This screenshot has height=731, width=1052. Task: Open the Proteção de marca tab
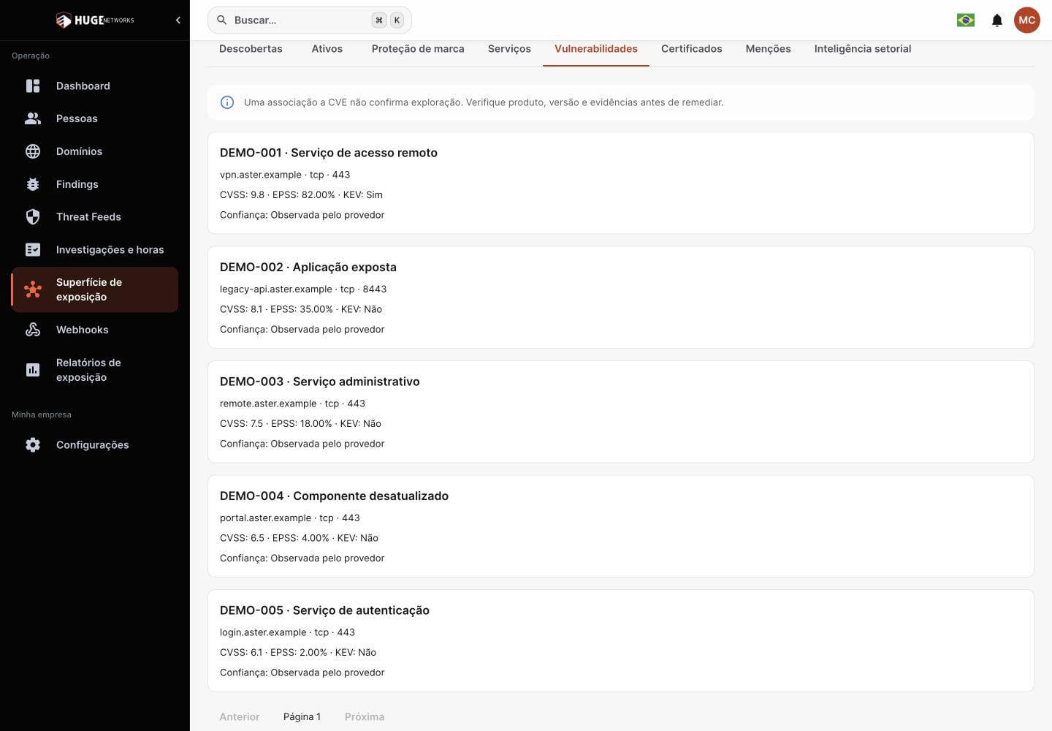[x=418, y=49]
